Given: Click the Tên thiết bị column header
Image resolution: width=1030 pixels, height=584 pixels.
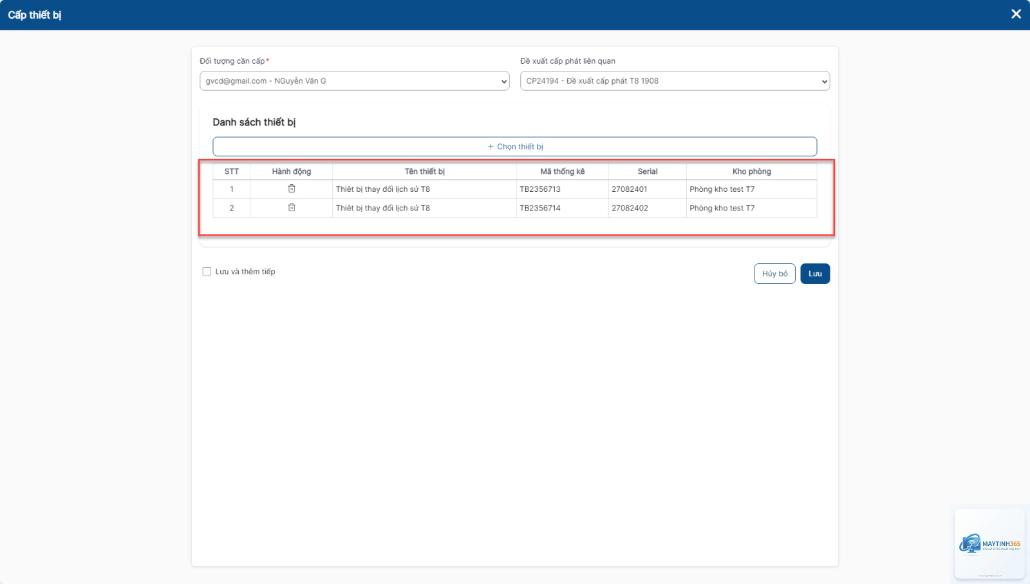Looking at the screenshot, I should (425, 171).
